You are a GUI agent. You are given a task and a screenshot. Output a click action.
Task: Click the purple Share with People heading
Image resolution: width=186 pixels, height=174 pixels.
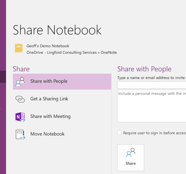[144, 69]
